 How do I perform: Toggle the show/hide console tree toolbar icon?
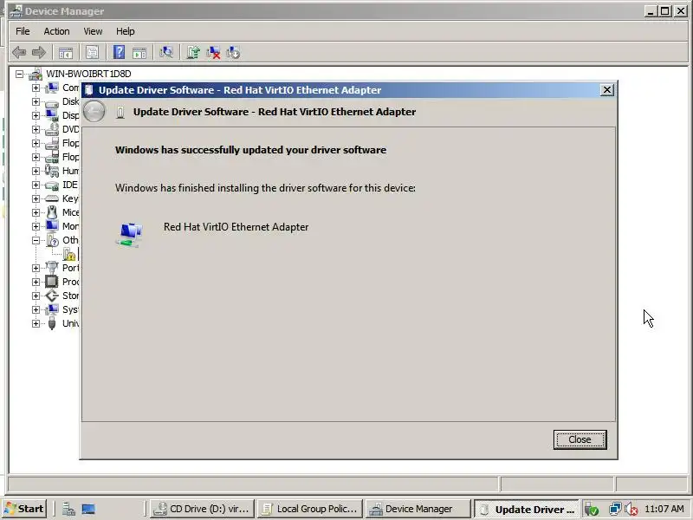click(x=66, y=53)
